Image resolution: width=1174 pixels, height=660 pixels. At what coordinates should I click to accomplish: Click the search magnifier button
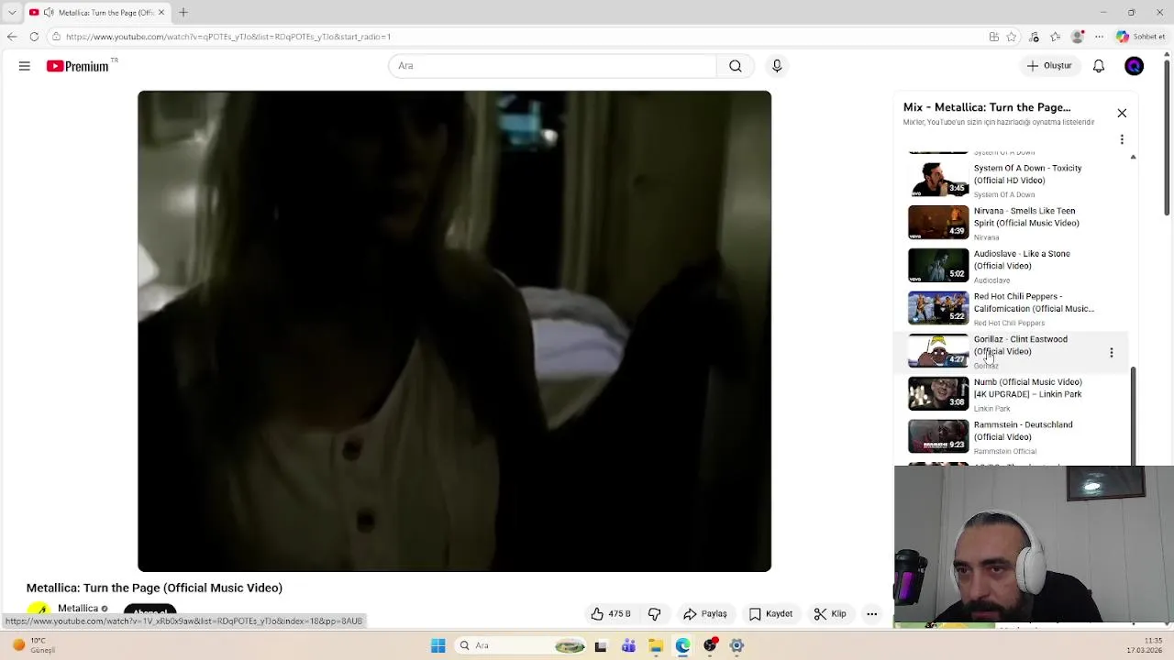point(736,66)
